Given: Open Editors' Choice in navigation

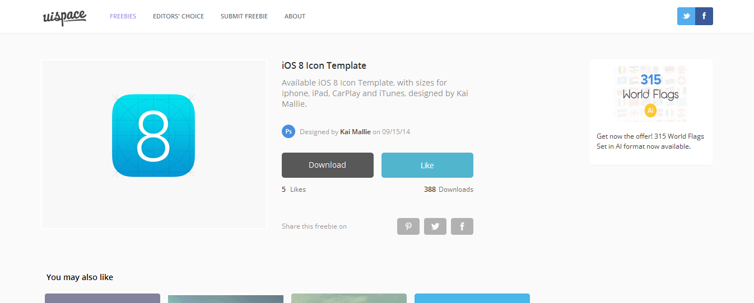Looking at the screenshot, I should coord(178,16).
